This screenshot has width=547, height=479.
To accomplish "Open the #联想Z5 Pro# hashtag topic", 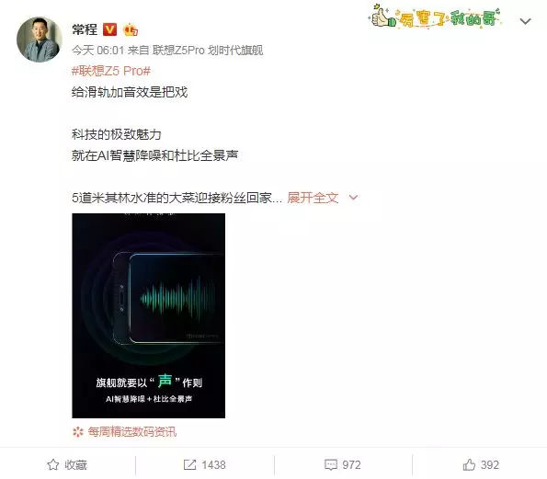I will [x=111, y=71].
